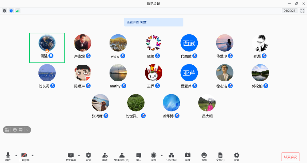Select participant 卢崇煜's avatar
Viewport: 307px width, 163px height.
[82, 43]
